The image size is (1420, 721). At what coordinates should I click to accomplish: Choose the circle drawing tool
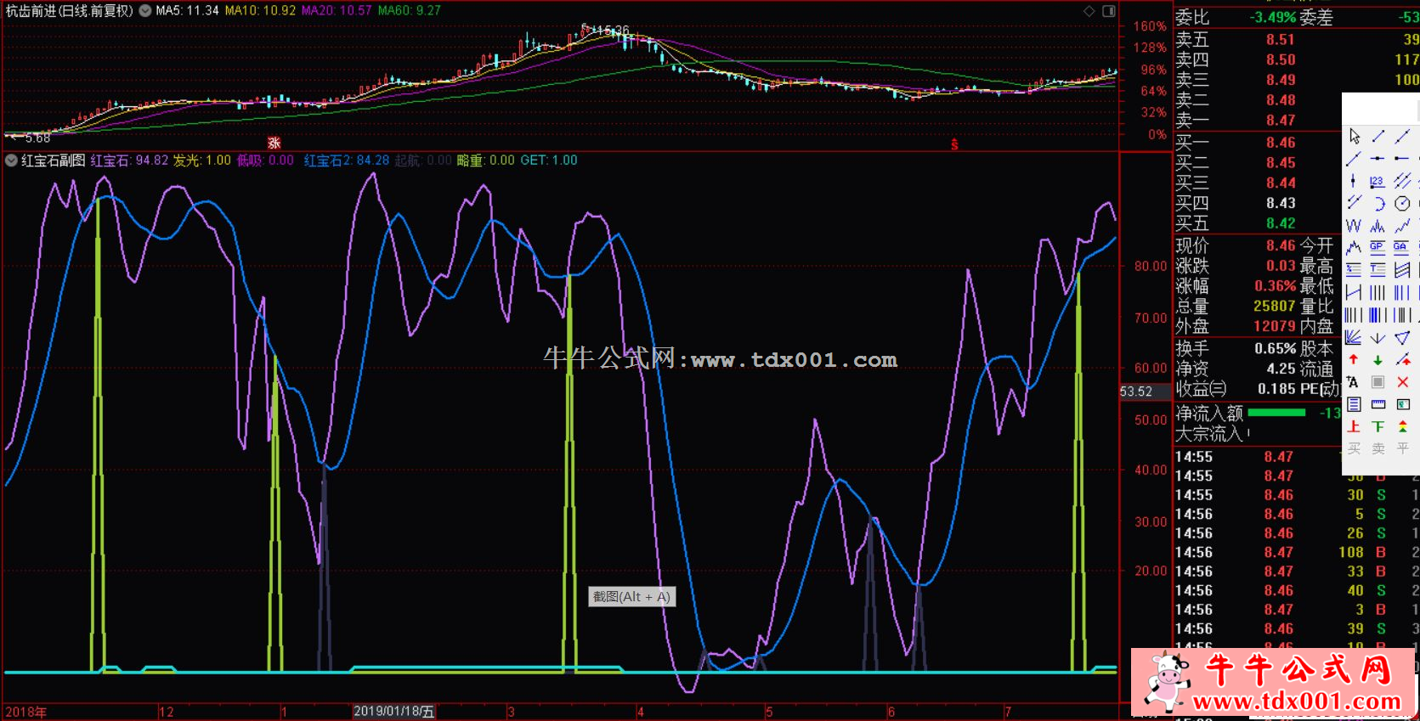pyautogui.click(x=1402, y=203)
